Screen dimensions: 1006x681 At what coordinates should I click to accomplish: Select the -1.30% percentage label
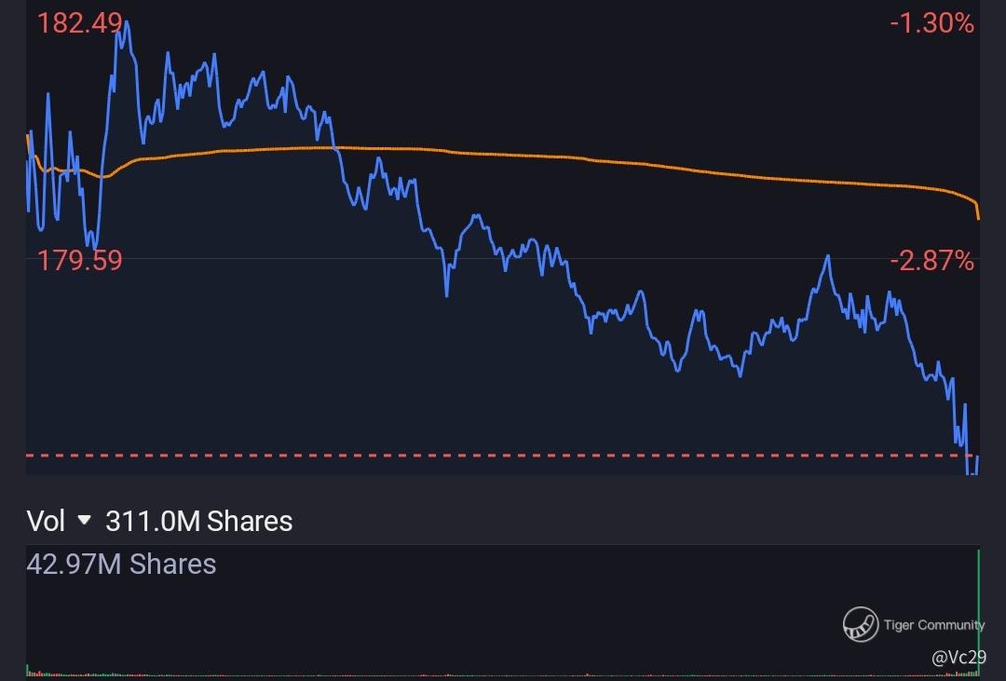point(931,23)
